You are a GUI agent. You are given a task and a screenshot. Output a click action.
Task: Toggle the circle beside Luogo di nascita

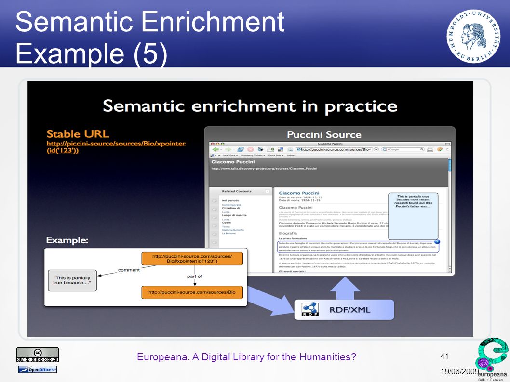click(215, 218)
